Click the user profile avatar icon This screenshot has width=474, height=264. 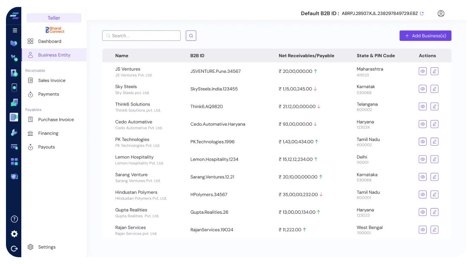(441, 13)
